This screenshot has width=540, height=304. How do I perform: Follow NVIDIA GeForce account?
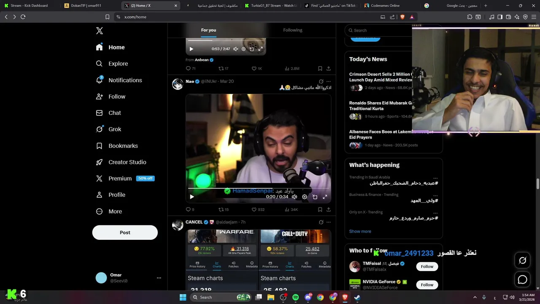click(427, 285)
